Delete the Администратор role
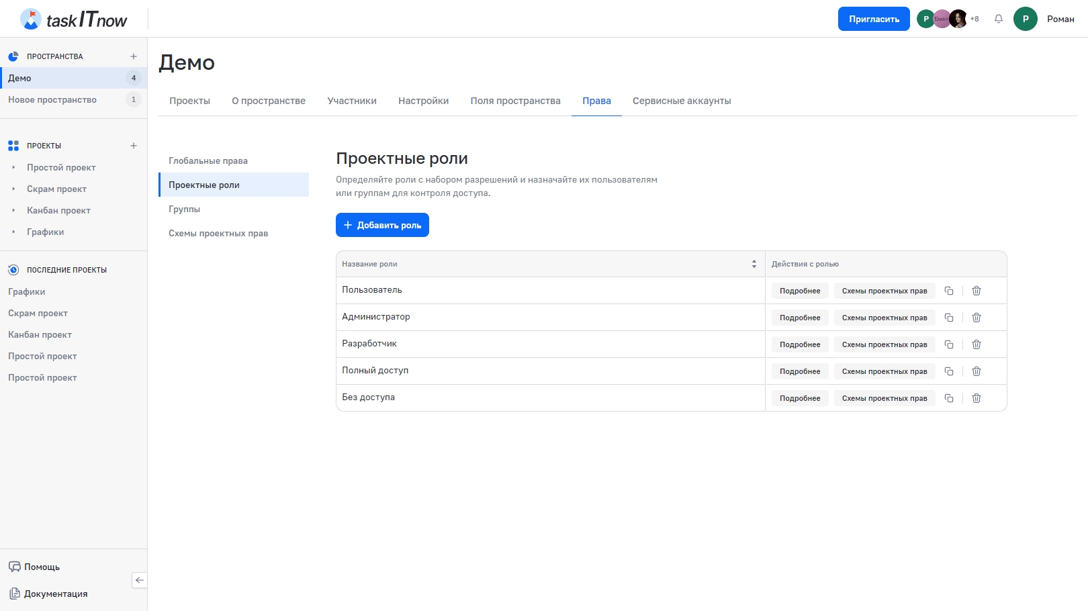 coord(977,318)
